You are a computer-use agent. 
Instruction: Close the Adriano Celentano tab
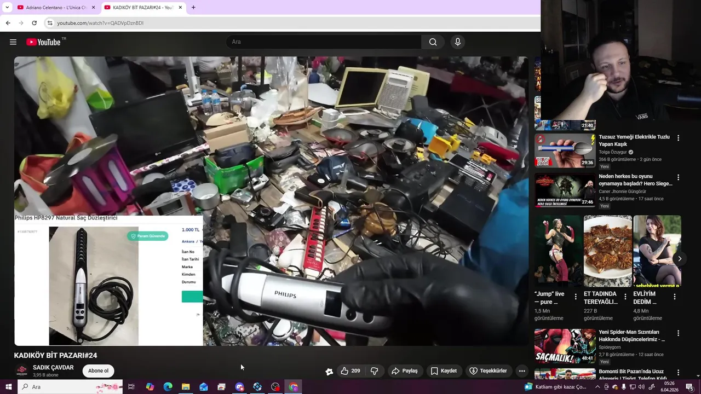[93, 8]
